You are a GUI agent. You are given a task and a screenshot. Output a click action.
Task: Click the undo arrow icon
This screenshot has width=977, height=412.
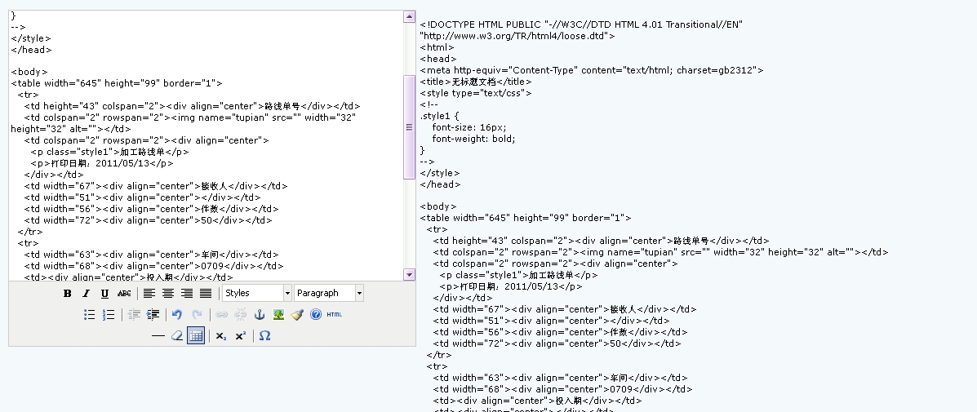[x=177, y=315]
